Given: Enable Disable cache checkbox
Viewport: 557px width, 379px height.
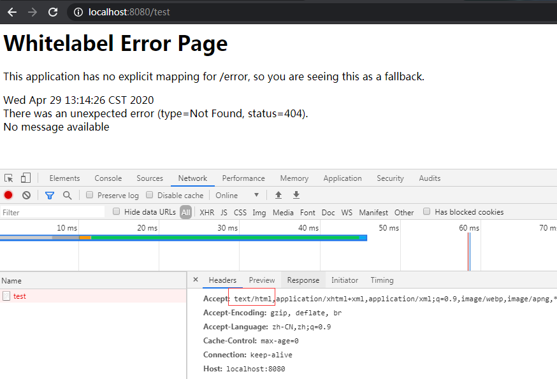Looking at the screenshot, I should click(x=150, y=195).
